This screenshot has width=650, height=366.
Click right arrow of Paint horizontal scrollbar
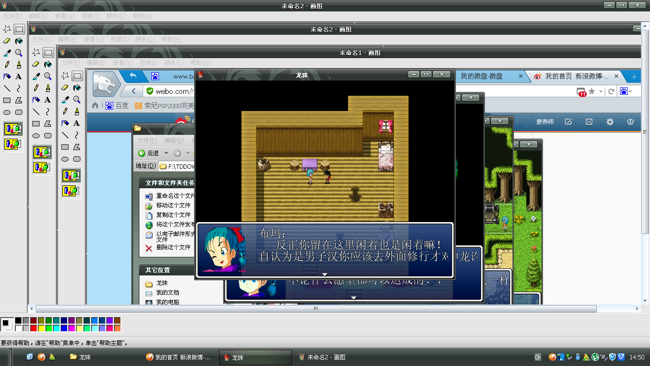pyautogui.click(x=638, y=309)
